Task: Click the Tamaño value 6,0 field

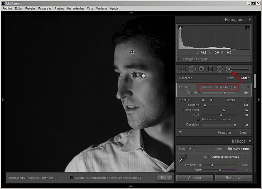Action: pyautogui.click(x=246, y=105)
